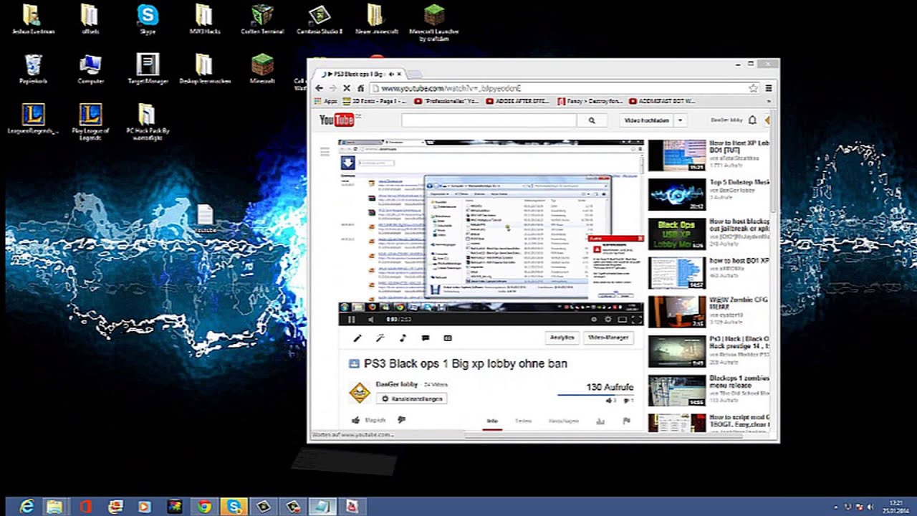Click the DanGer lobby channel name
The height and width of the screenshot is (516, 917).
[x=397, y=384]
